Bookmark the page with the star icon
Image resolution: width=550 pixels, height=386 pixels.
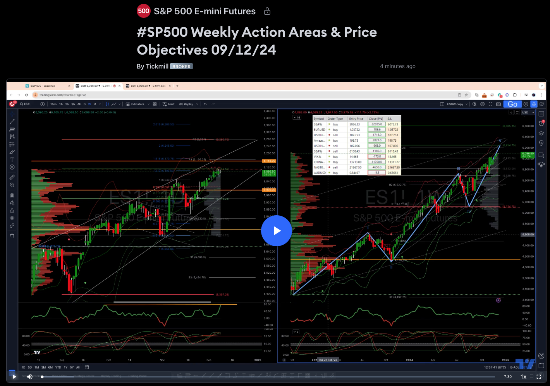466,95
